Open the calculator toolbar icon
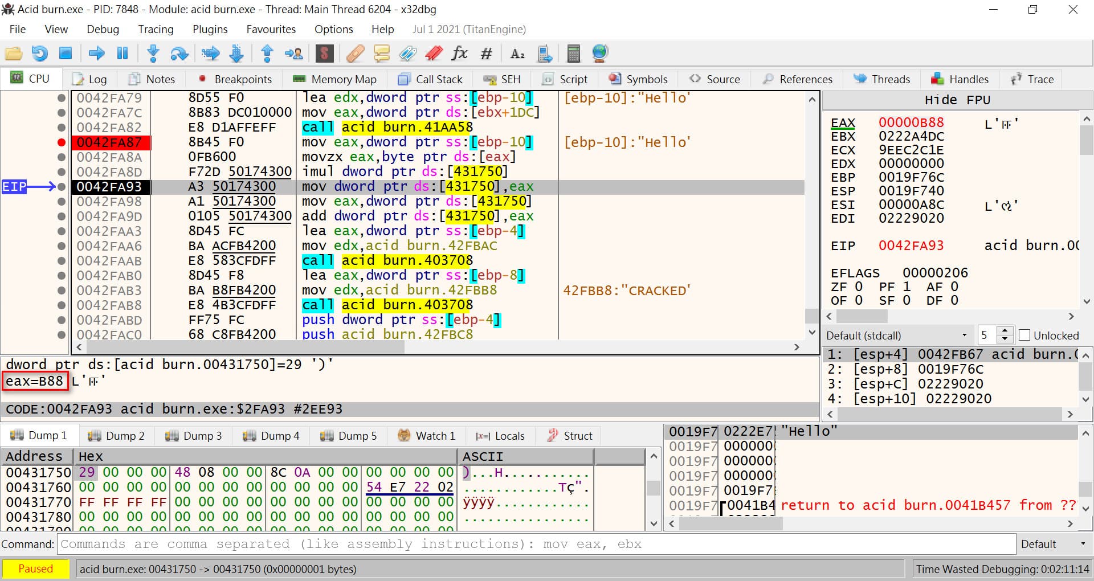This screenshot has width=1094, height=581. pos(573,54)
